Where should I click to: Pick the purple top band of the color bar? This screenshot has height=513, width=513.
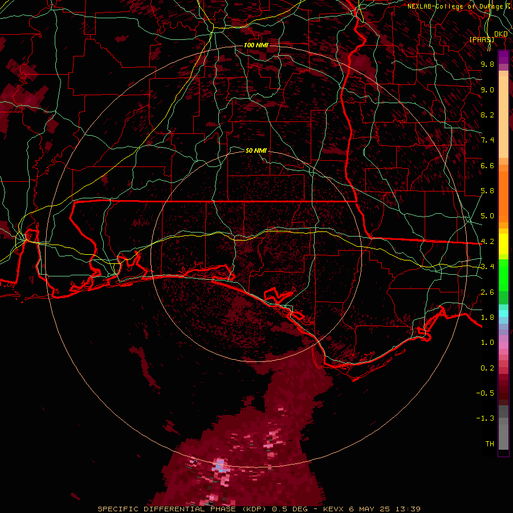[503, 57]
